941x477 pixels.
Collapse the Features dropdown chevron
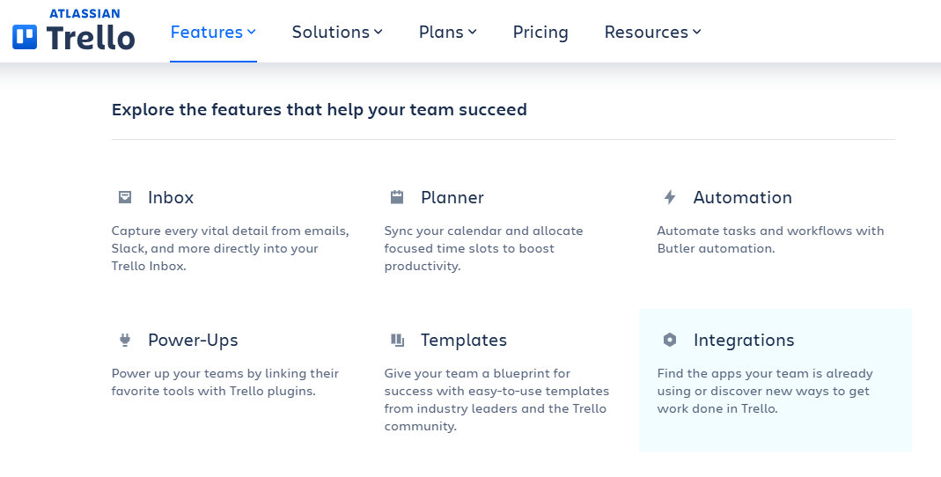[x=252, y=32]
